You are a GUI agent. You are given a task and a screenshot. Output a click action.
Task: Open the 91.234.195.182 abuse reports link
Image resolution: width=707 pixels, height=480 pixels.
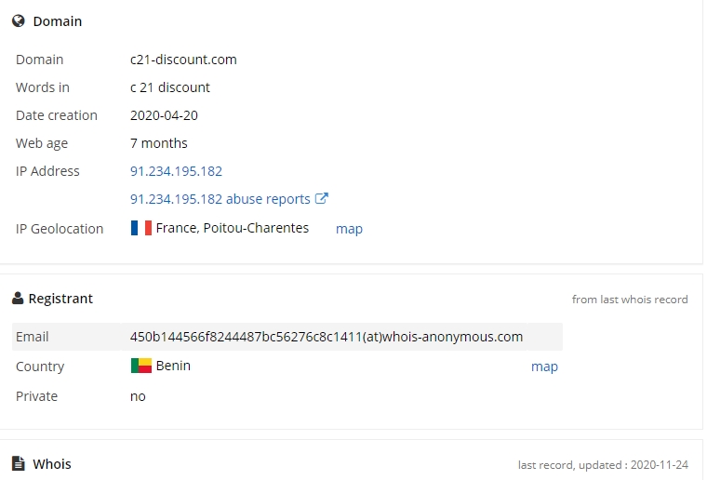220,199
